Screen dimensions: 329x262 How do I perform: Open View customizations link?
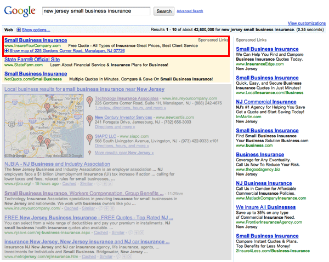point(307,23)
